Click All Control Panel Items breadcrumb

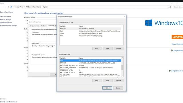click(x=33, y=7)
